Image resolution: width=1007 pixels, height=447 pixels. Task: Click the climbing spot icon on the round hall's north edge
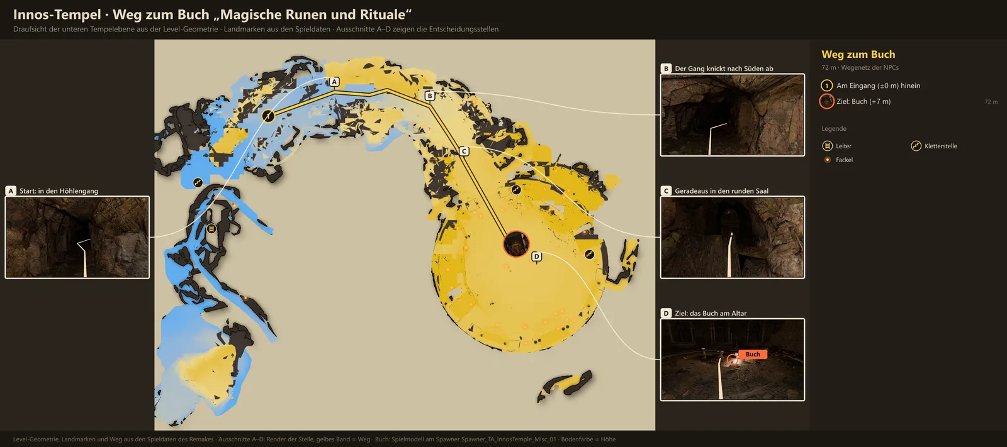pyautogui.click(x=516, y=189)
